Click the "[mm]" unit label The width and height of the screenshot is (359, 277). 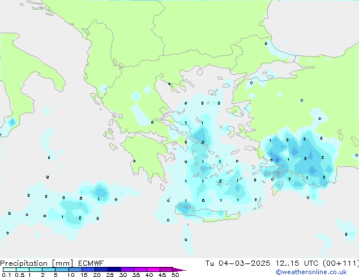click(62, 263)
